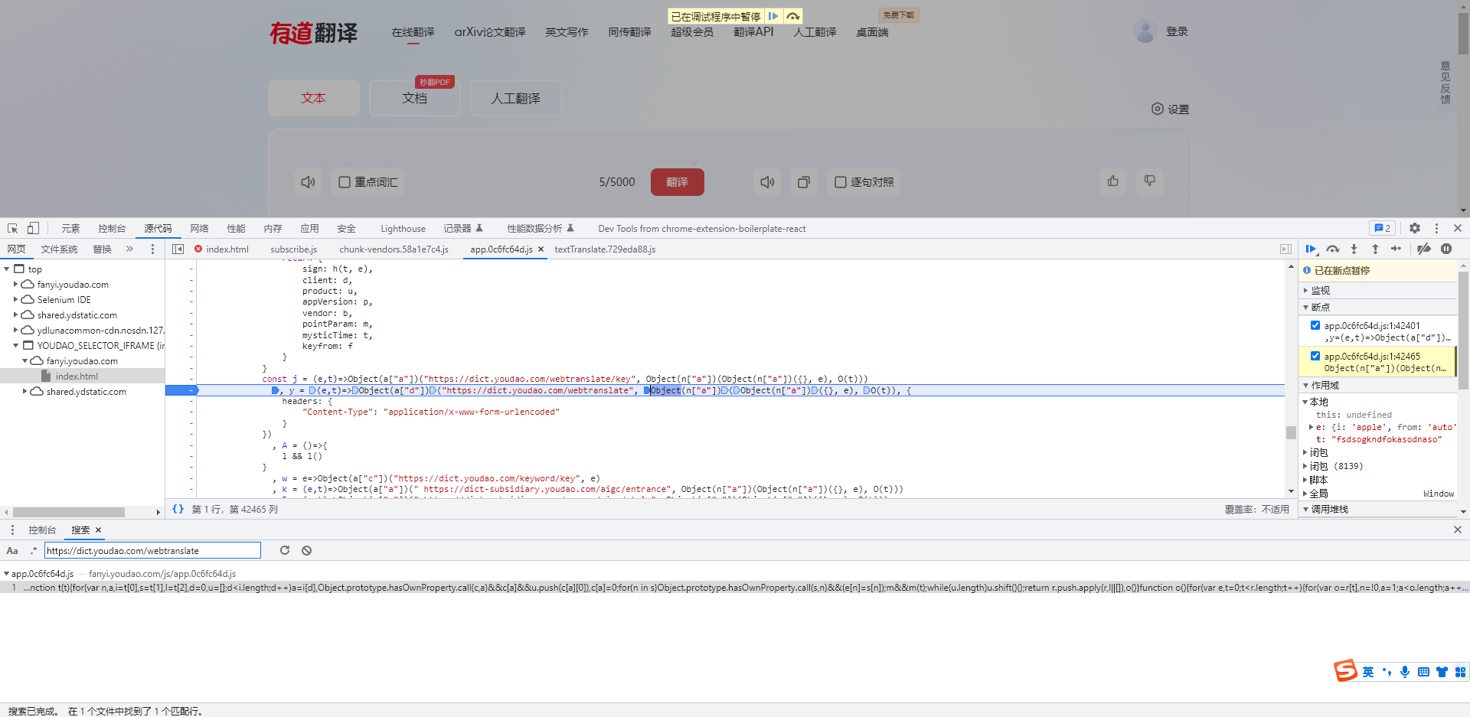This screenshot has width=1470, height=717.
Task: Expand the 监视 watch section
Action: click(x=1305, y=291)
